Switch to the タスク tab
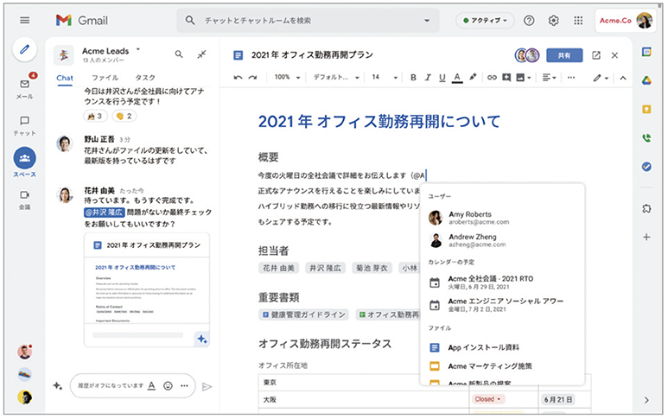The height and width of the screenshot is (419, 668). 145,78
